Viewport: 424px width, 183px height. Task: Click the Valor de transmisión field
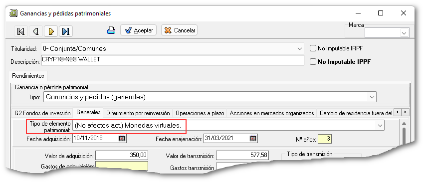(242, 156)
